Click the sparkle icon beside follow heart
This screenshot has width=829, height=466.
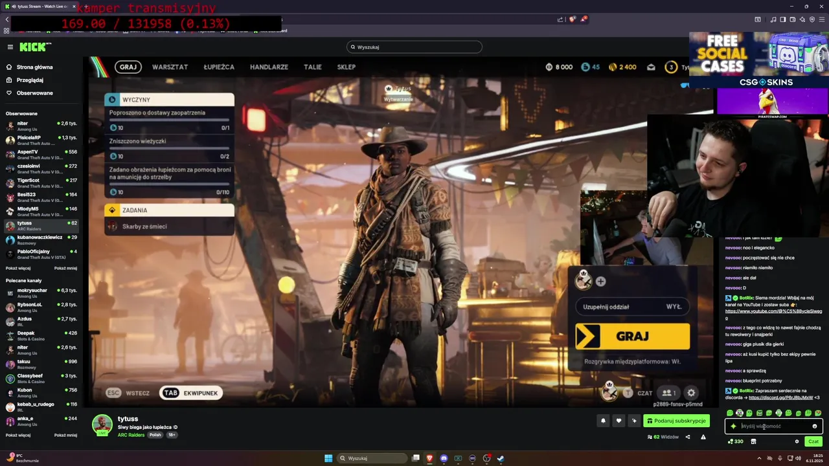[x=634, y=421]
